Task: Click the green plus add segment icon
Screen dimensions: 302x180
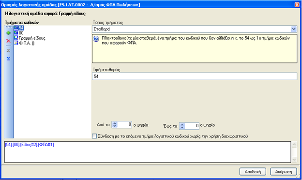Action: (x=8, y=33)
